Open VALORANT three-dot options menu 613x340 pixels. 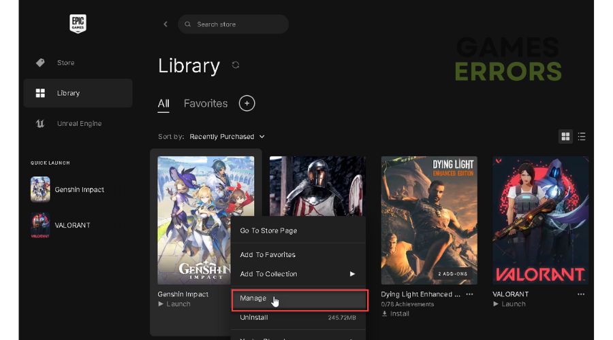click(581, 294)
